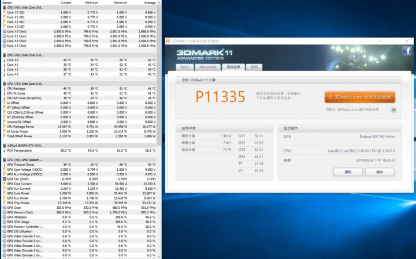
Task: Select the GPU Clock icon
Action: pyautogui.click(x=4, y=208)
